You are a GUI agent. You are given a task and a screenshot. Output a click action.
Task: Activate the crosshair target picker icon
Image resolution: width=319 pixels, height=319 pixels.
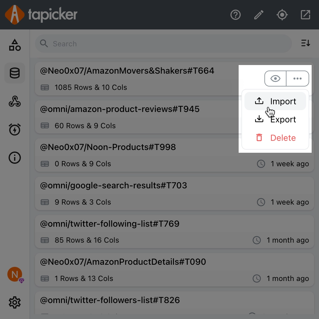(x=282, y=15)
